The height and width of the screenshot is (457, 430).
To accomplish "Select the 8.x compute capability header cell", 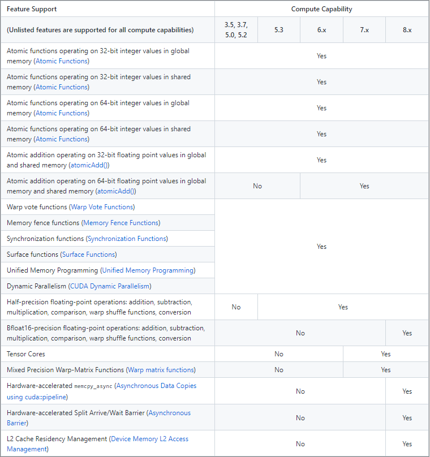I will point(407,29).
